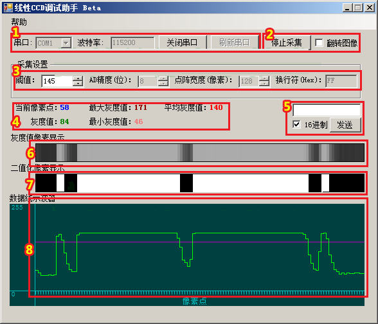This screenshot has height=324, width=378.
Task: Decrease AD精度 with the down arrow
Action: tap(163, 84)
